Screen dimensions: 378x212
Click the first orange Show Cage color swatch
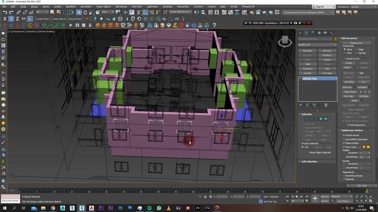364,147
